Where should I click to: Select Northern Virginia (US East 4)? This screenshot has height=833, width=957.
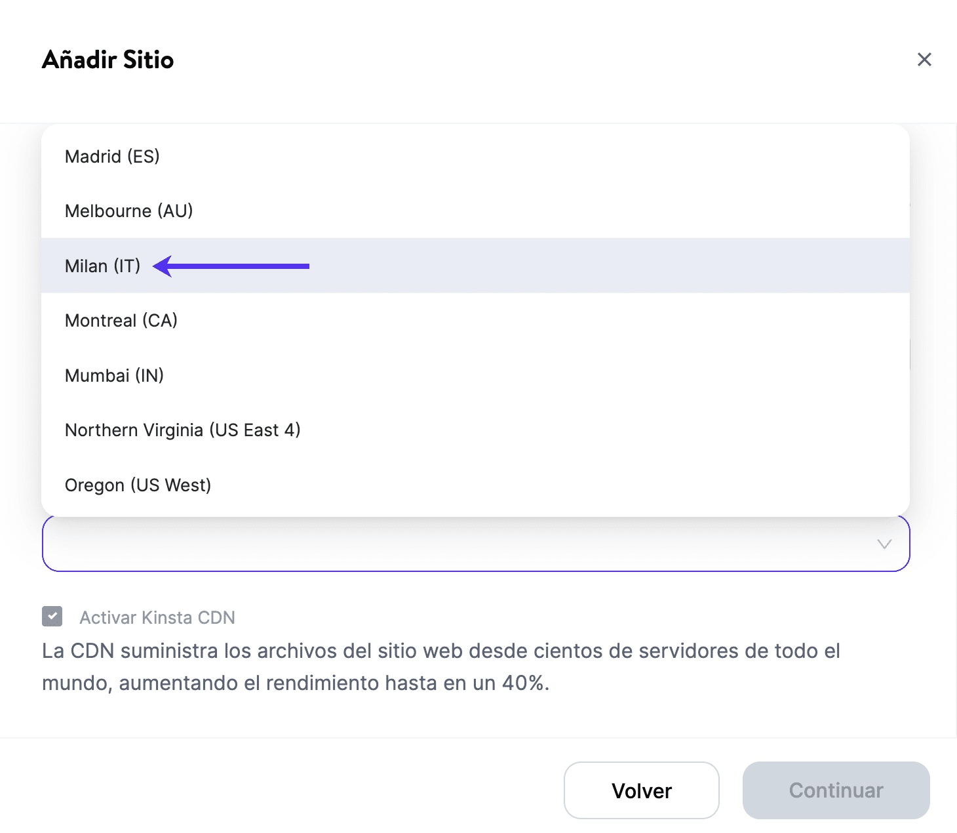(x=182, y=430)
